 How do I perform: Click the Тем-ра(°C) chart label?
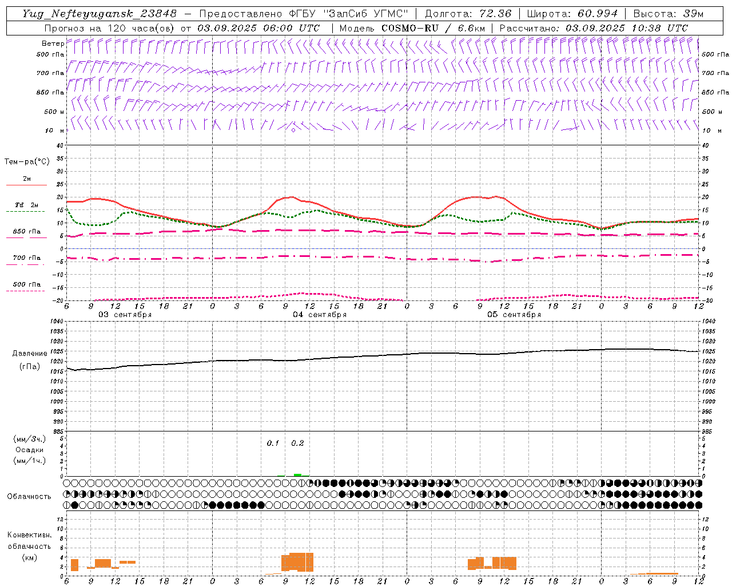coord(27,162)
